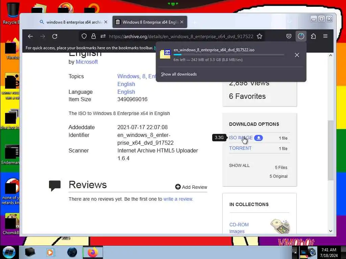Click SHOW ALL download files
The height and width of the screenshot is (259, 346).
pyautogui.click(x=239, y=165)
